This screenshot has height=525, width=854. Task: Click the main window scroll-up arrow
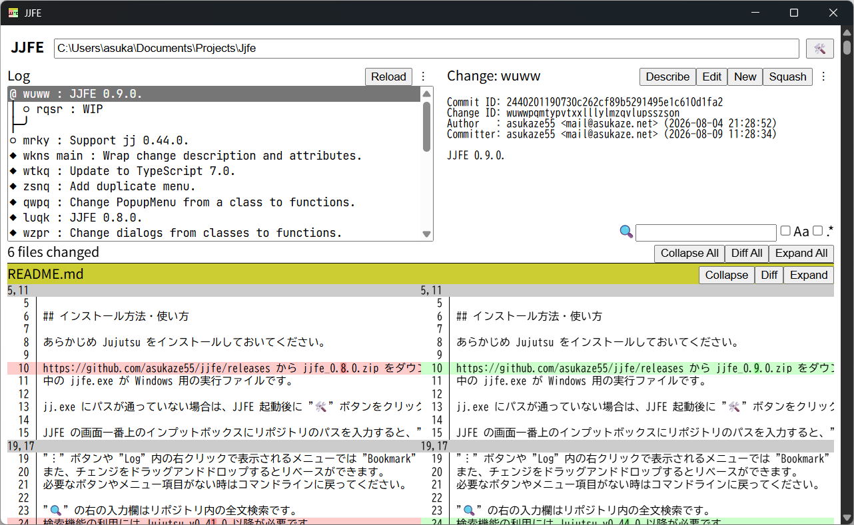coord(847,33)
